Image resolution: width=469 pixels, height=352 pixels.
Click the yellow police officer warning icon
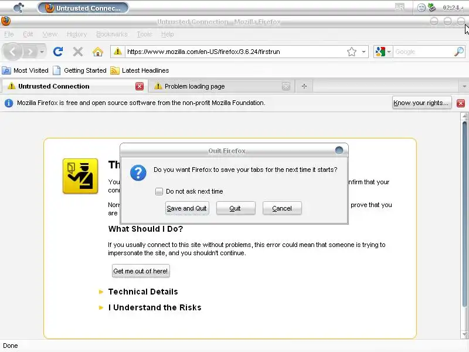coord(80,176)
